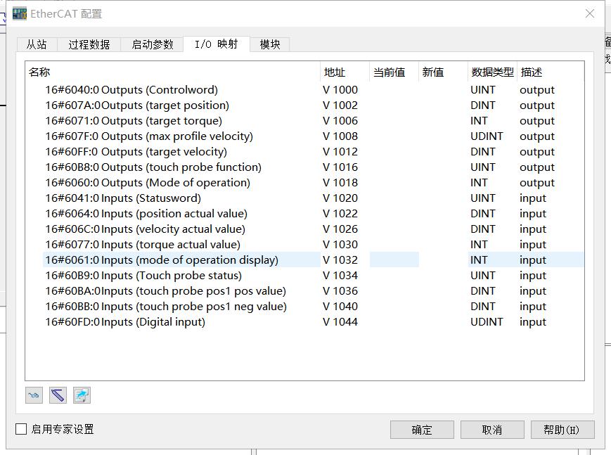Close the EtherCAT 配置 dialog
611x455 pixels.
pyautogui.click(x=590, y=13)
